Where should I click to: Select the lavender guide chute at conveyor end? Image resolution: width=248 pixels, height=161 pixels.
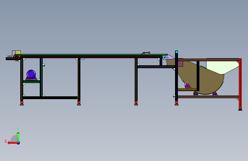171,57
